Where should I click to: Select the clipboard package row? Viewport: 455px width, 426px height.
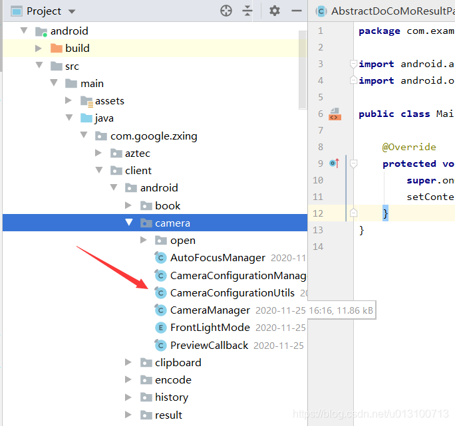pyautogui.click(x=155, y=362)
